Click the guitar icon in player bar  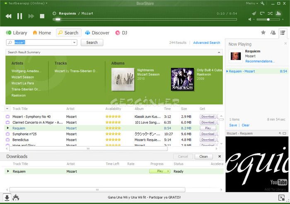254,13
